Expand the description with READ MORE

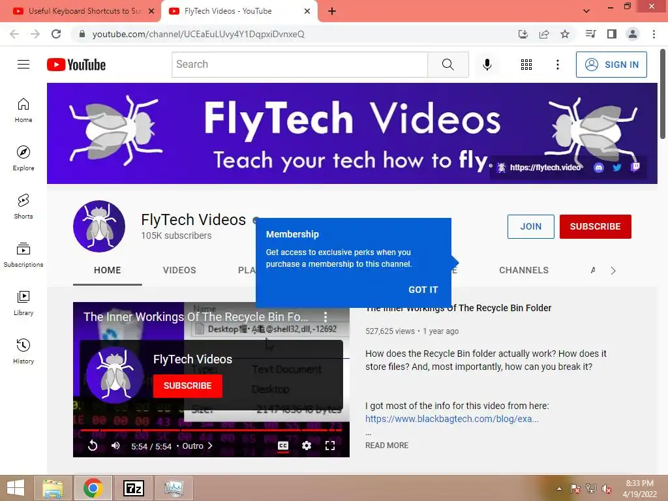387,445
